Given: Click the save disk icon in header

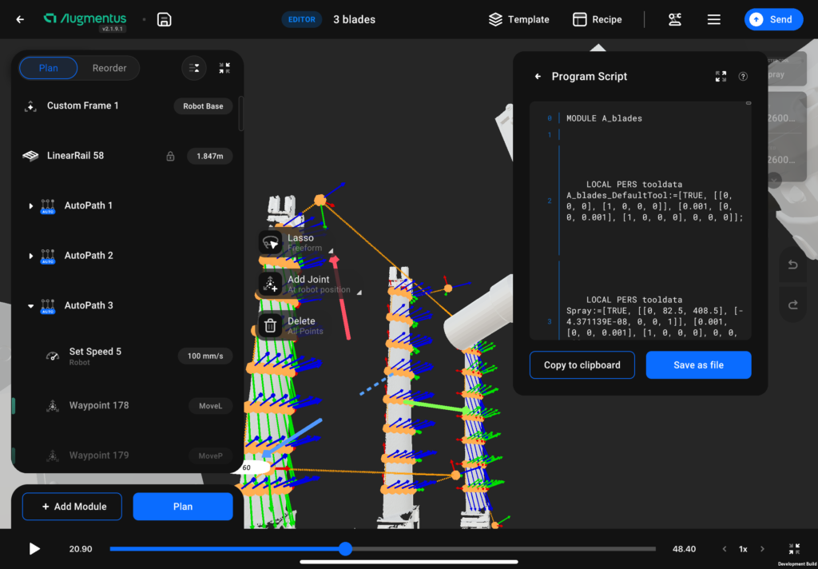Looking at the screenshot, I should click(164, 20).
